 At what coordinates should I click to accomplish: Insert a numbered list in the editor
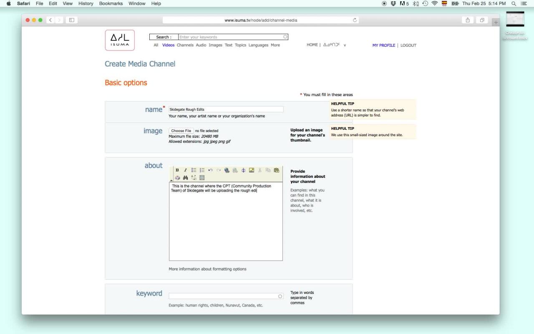[x=202, y=170]
